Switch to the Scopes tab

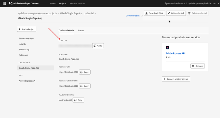pos(81,30)
